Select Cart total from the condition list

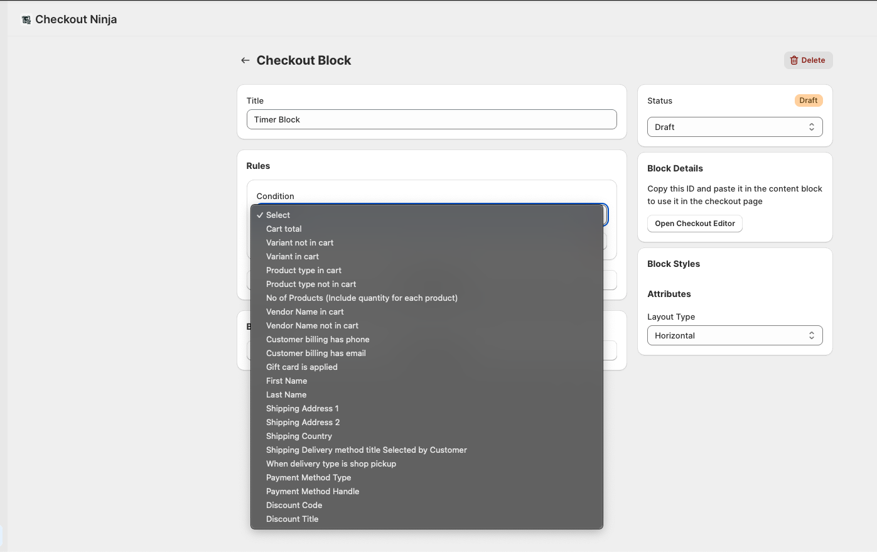pyautogui.click(x=284, y=229)
